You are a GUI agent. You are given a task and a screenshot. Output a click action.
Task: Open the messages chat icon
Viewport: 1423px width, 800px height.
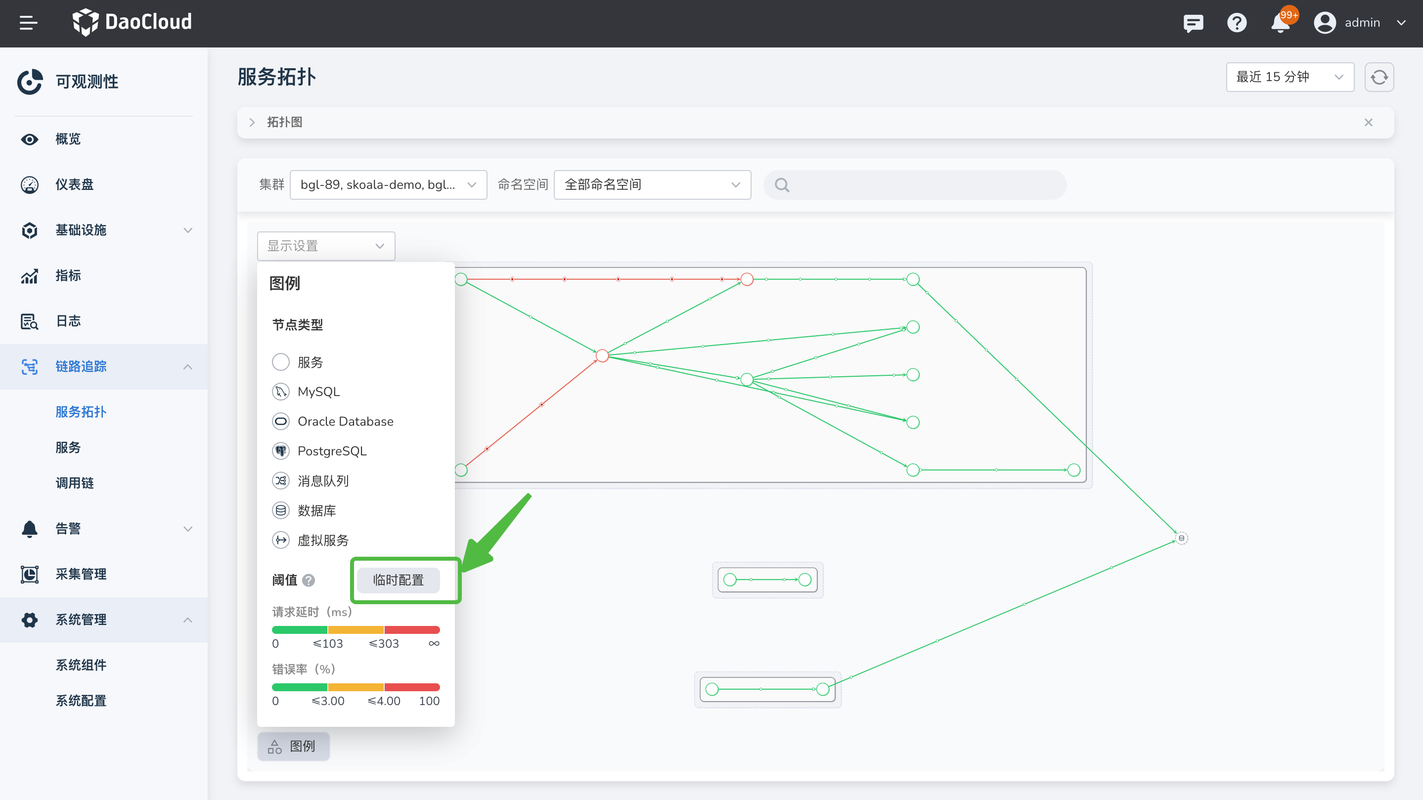(x=1193, y=23)
